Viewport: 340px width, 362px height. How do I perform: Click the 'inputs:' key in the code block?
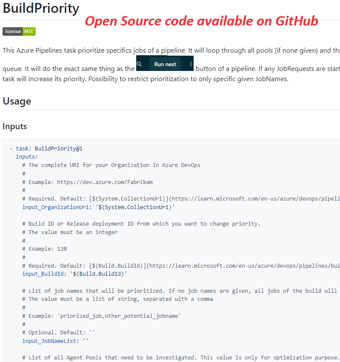27,156
